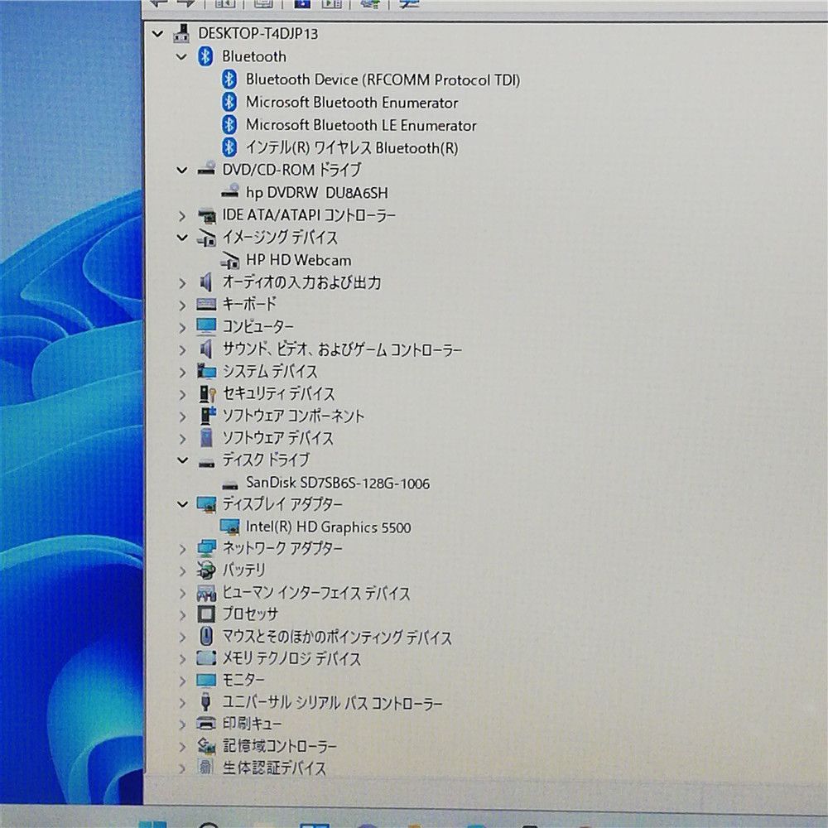Expand the ネットワーク アダプター category
Screen dimensions: 828x828
pyautogui.click(x=182, y=550)
